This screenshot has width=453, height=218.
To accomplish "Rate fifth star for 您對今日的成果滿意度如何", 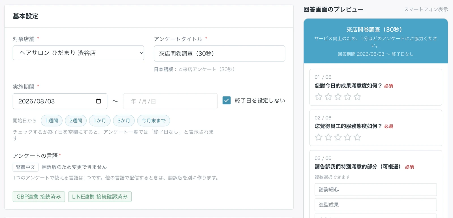I will pos(357,97).
